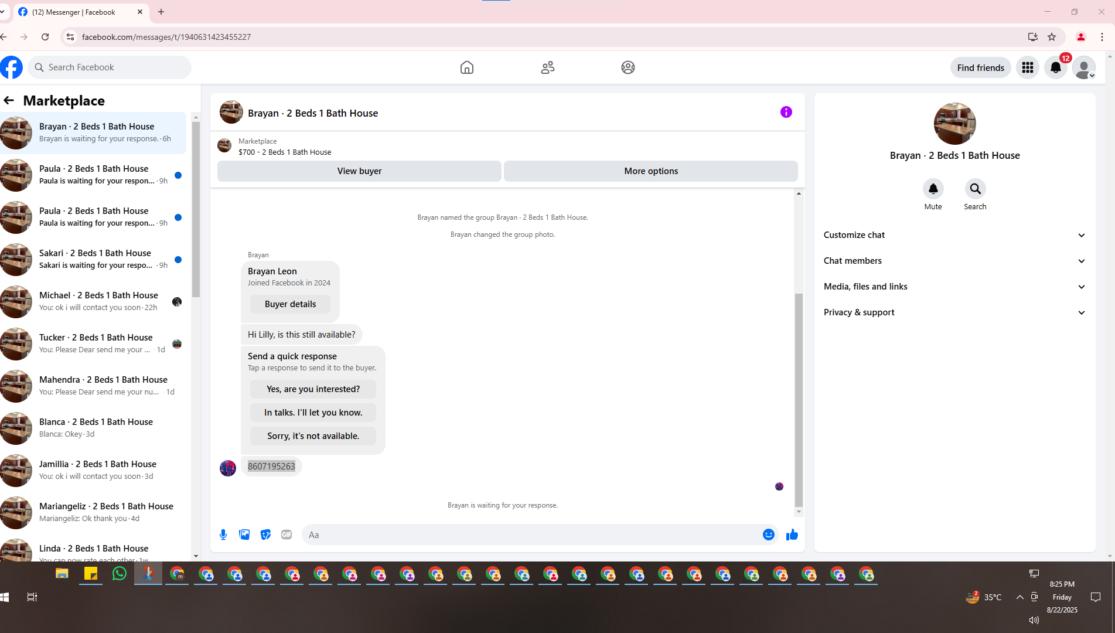Open the notifications bell with 12 badge
Screen dimensions: 1115x633
(x=1056, y=67)
